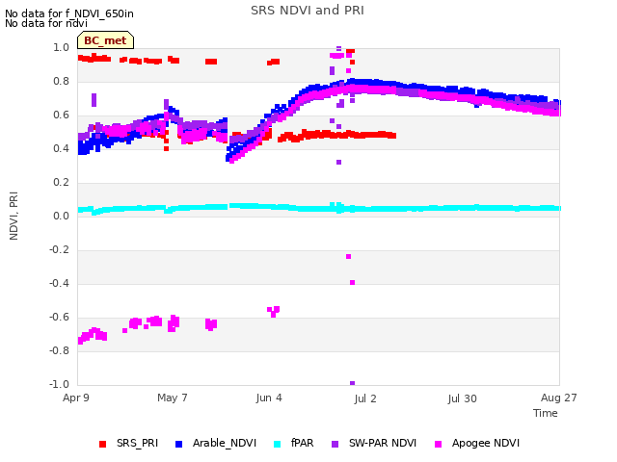Click the 1.0 y-axis tick label
The image size is (617, 462).
point(61,47)
